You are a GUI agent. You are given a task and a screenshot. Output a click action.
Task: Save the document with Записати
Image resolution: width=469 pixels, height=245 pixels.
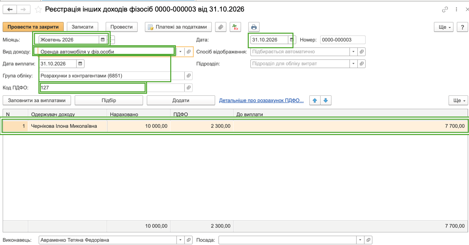82,27
